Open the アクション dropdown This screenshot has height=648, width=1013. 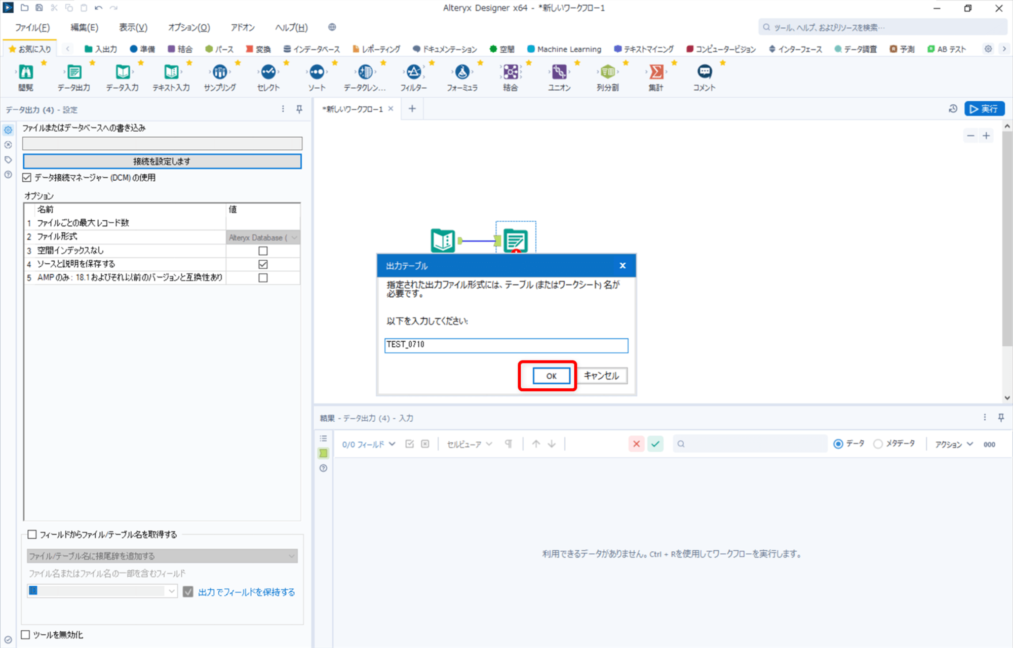point(954,444)
